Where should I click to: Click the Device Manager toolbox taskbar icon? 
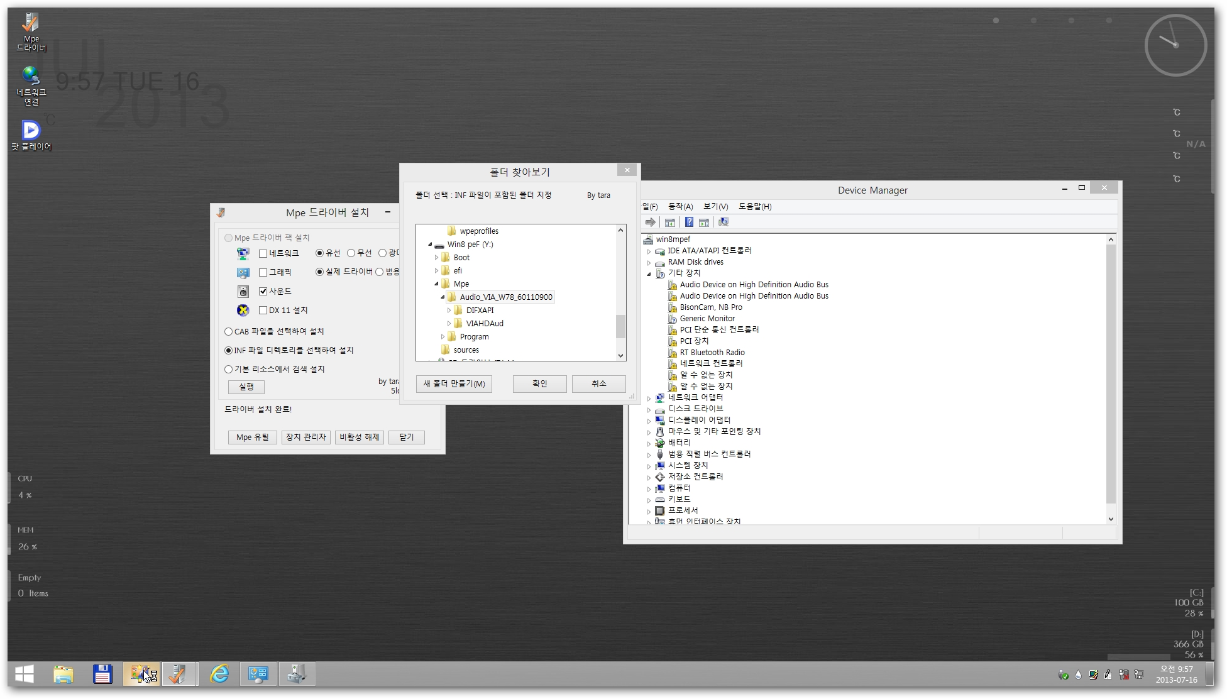[x=296, y=674]
